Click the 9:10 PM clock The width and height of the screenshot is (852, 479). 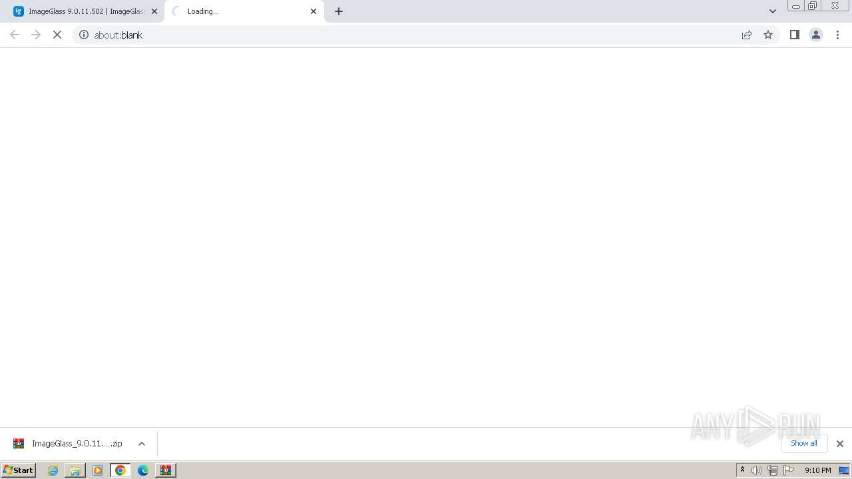817,470
